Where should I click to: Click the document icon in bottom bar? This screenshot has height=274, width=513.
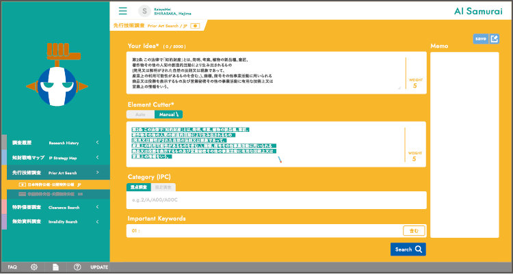point(55,267)
